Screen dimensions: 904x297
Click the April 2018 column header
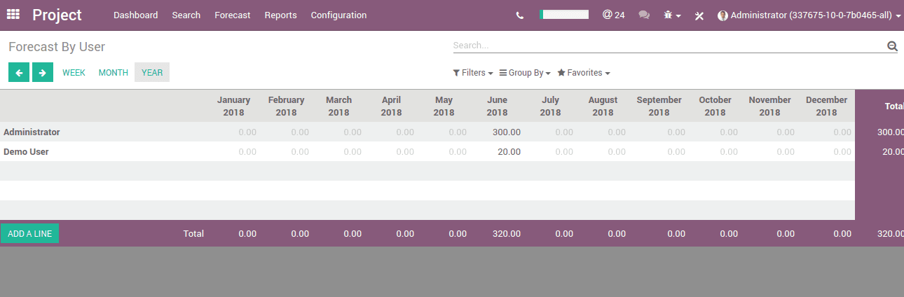point(391,106)
